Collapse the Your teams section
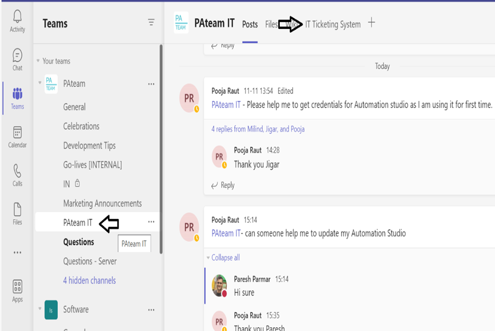This screenshot has width=495, height=331. (x=38, y=61)
